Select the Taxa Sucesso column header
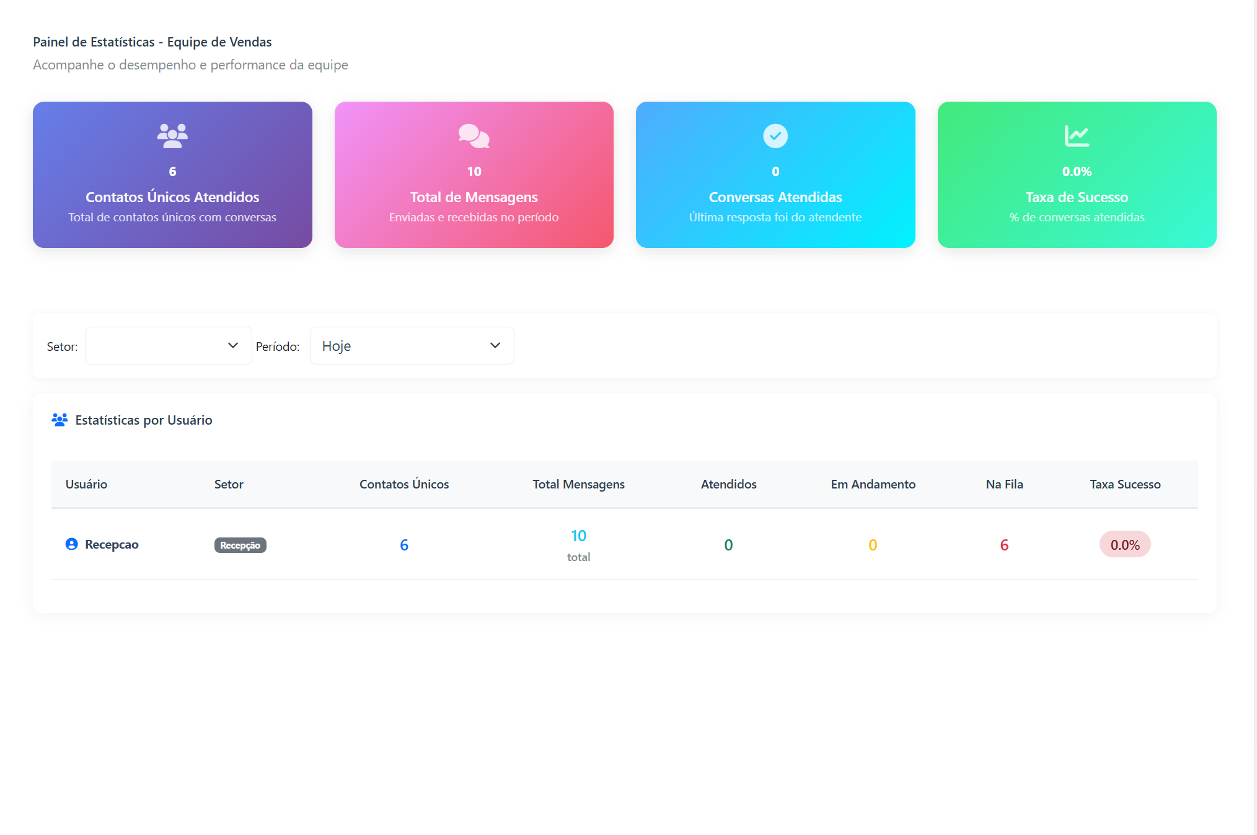The width and height of the screenshot is (1257, 835). [x=1125, y=484]
